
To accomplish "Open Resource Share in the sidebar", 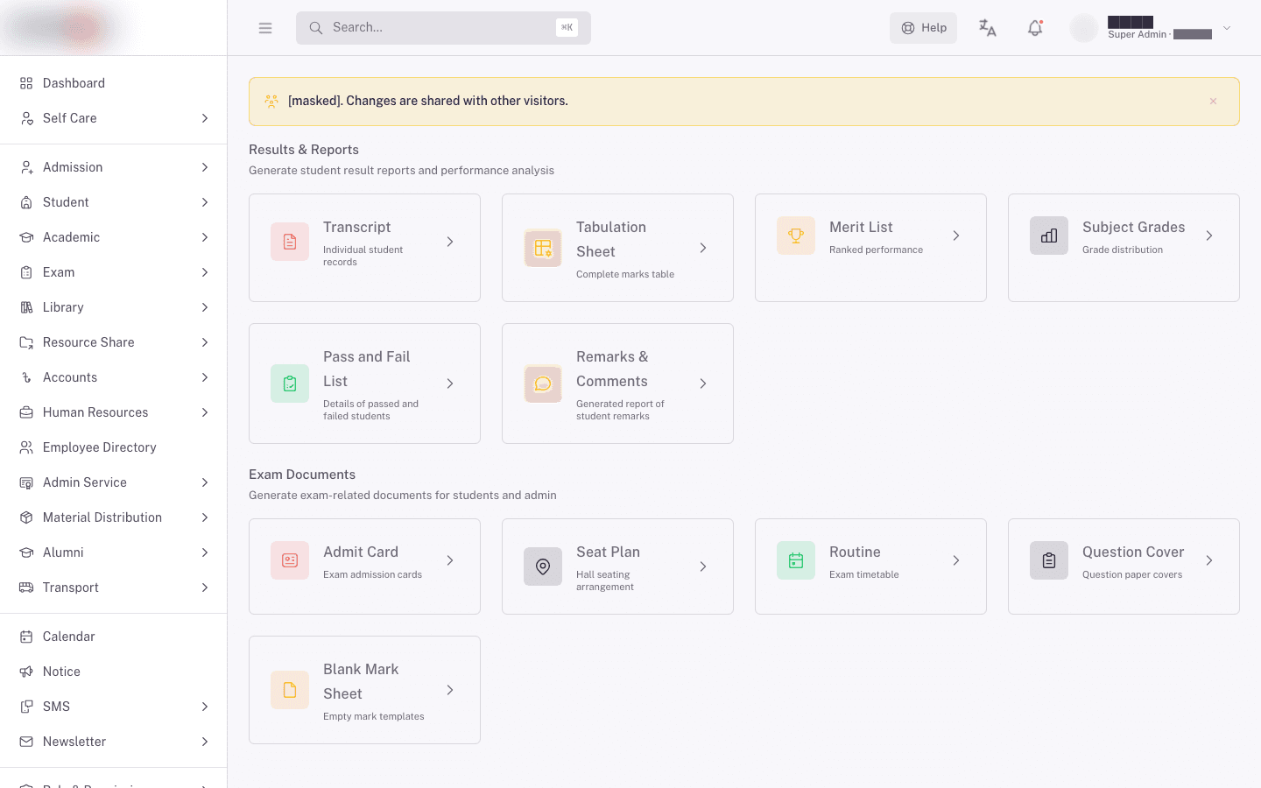I will click(114, 342).
